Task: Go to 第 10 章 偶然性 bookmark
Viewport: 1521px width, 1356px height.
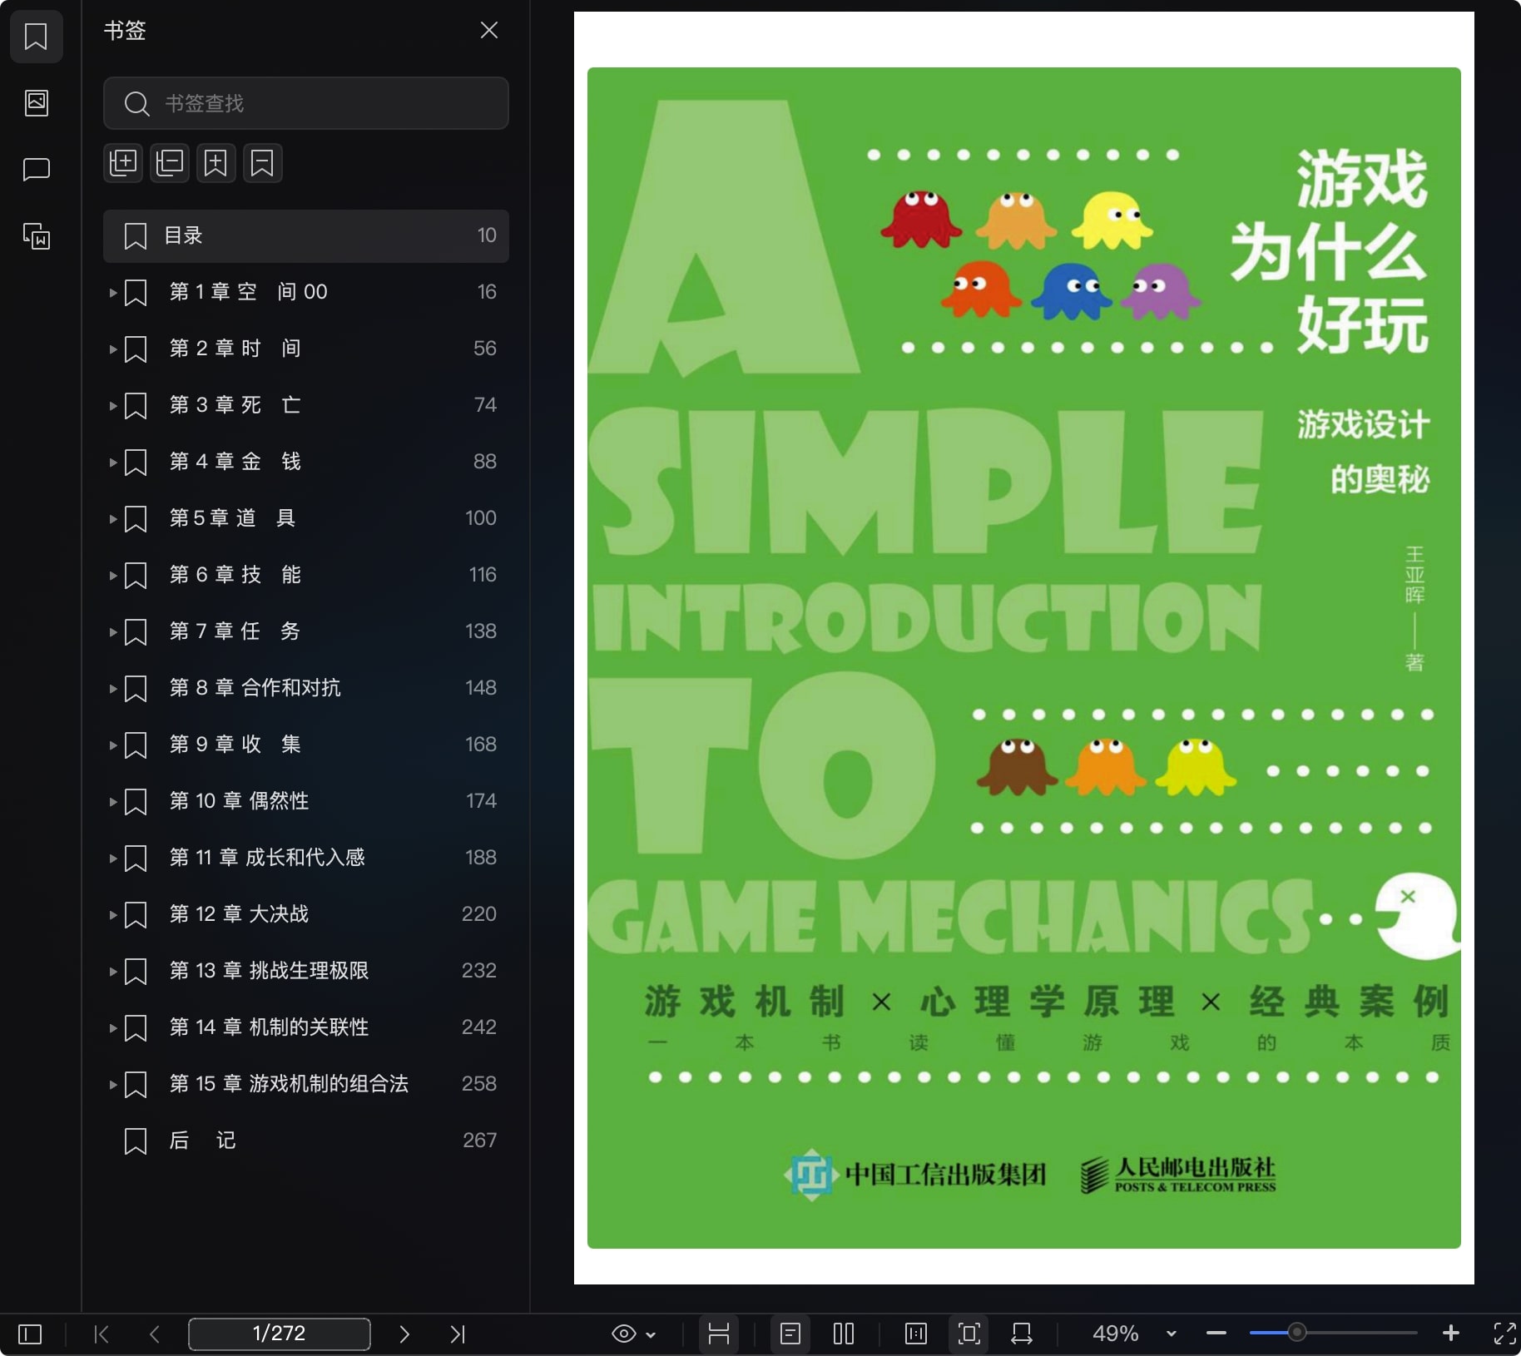Action: tap(306, 802)
